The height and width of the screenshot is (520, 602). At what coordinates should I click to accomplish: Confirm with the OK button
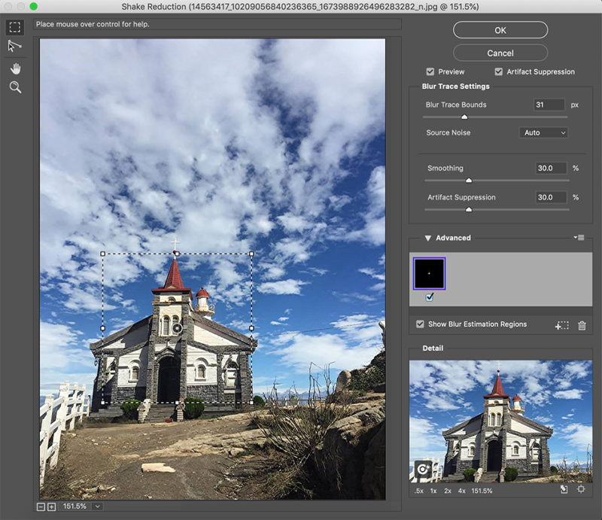tap(500, 30)
